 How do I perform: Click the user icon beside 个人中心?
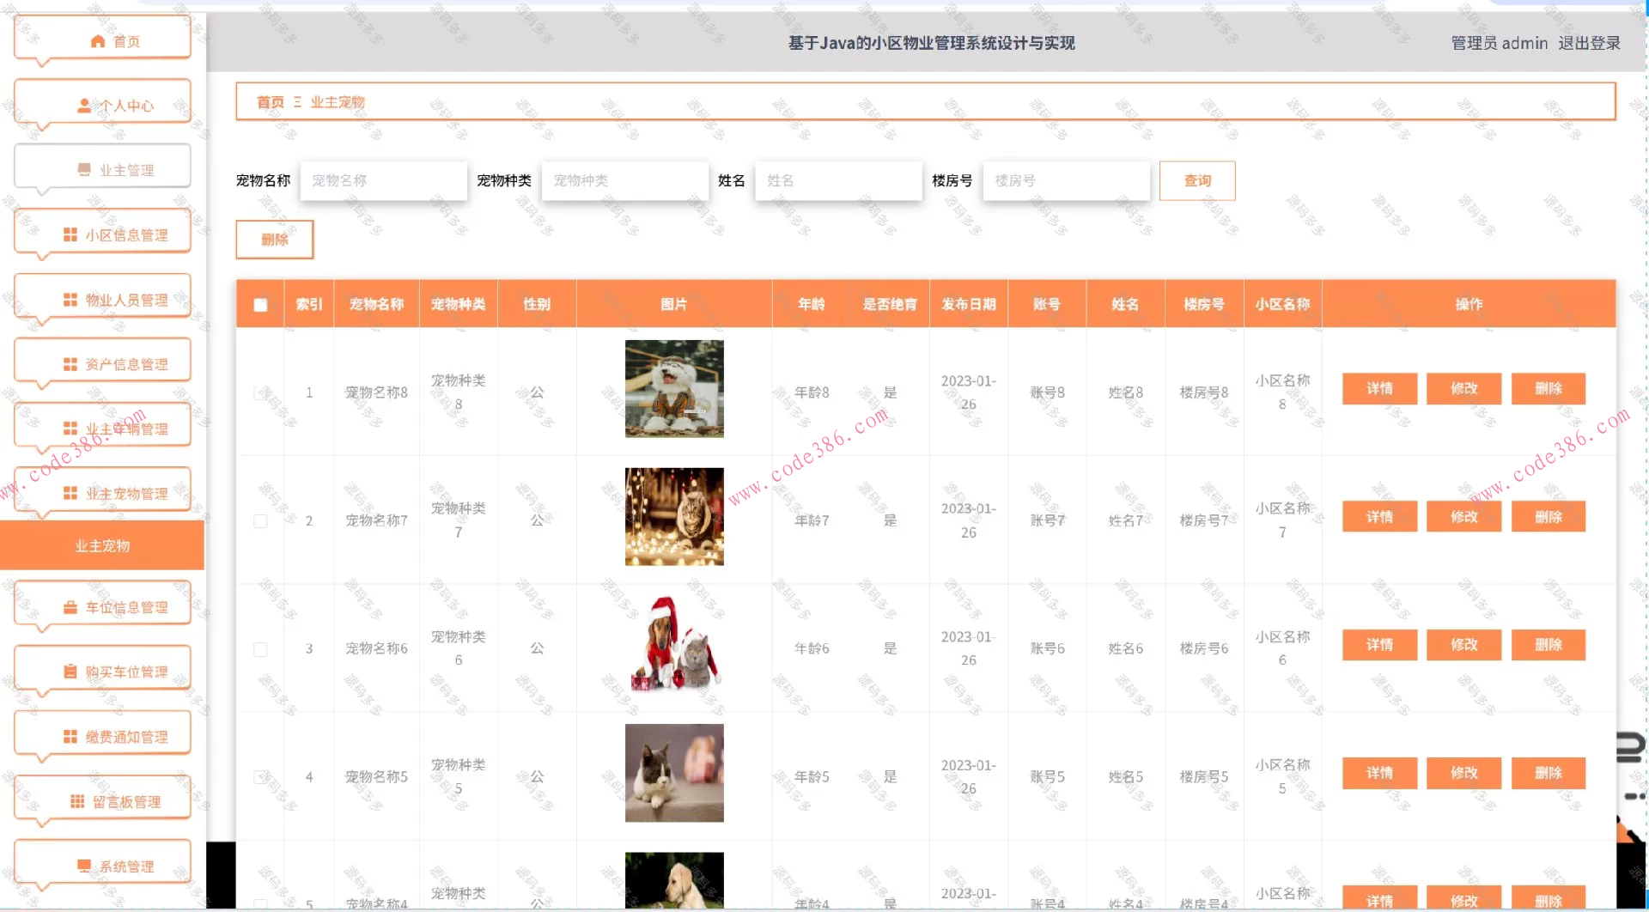[84, 106]
